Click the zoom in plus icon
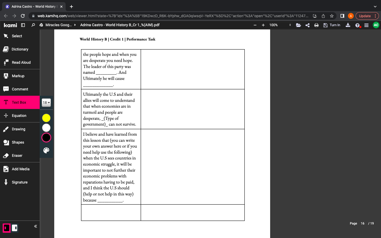This screenshot has width=381, height=238. pos(263,25)
